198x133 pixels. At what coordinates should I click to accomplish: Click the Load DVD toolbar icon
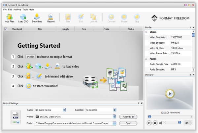pyautogui.click(x=23, y=17)
